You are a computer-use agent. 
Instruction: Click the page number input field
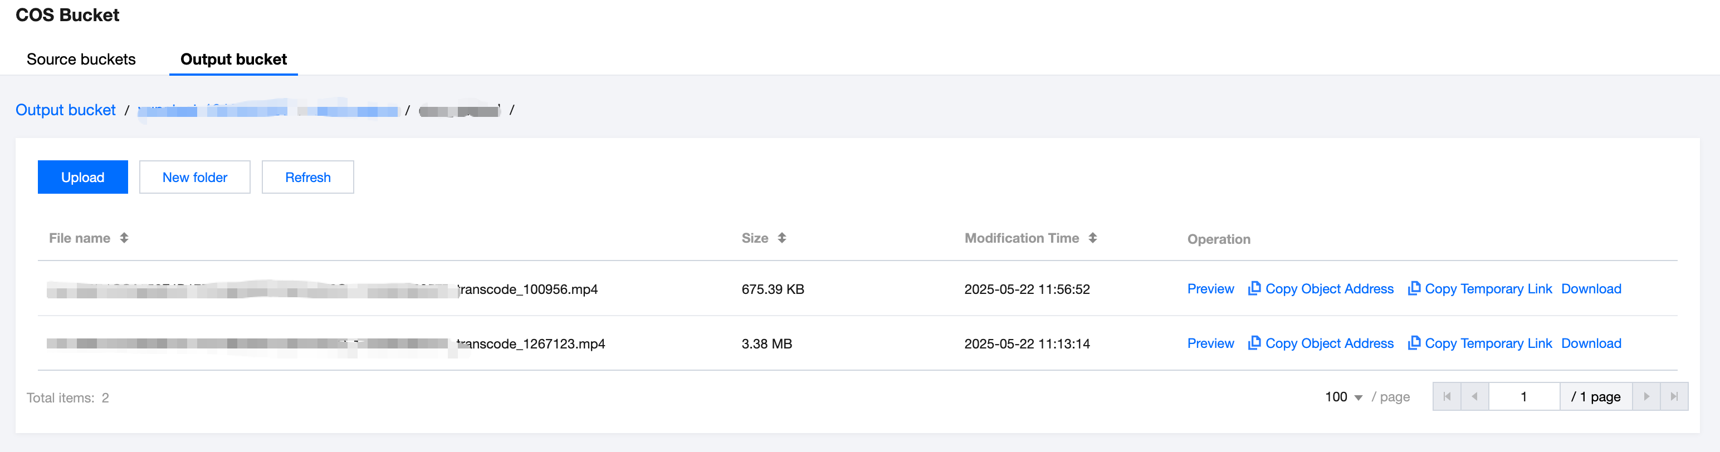pyautogui.click(x=1524, y=396)
